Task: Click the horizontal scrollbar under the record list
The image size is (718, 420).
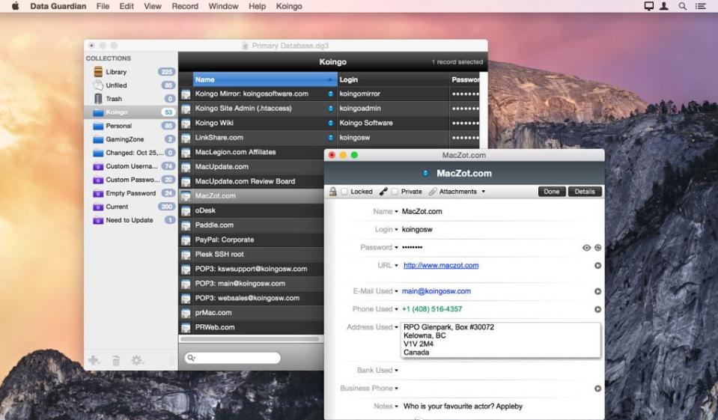Action: pyautogui.click(x=251, y=339)
